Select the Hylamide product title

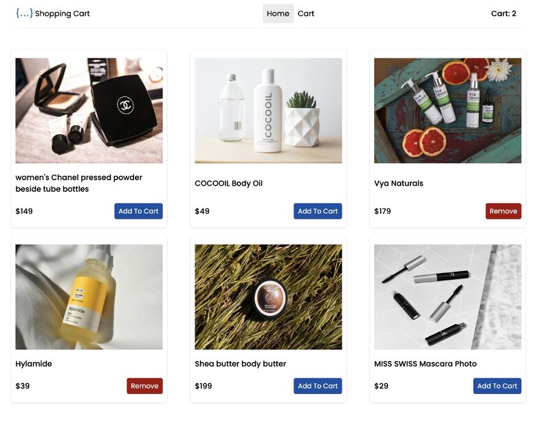click(x=34, y=364)
